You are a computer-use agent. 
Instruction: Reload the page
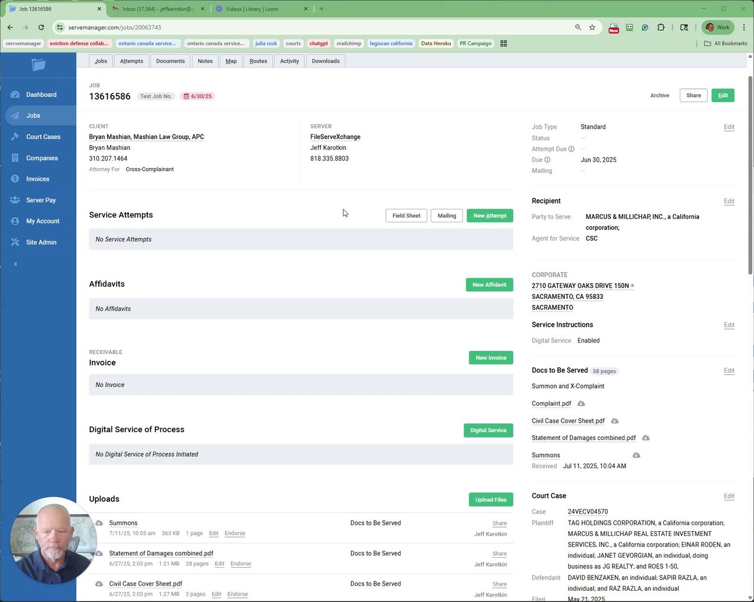pos(41,27)
